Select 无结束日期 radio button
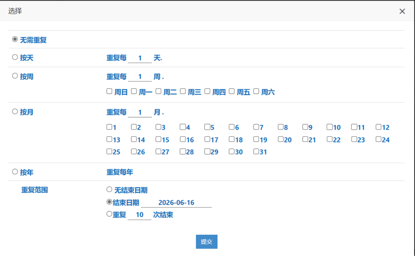 click(x=109, y=189)
